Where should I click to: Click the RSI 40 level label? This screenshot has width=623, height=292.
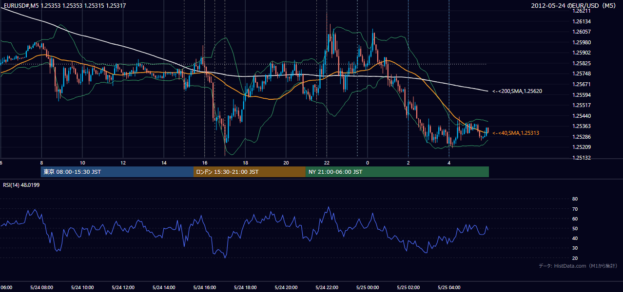click(575, 238)
